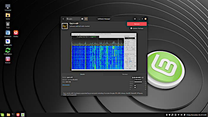208x117 pixels.
Task: Open the calendar from the clock
Action: [196, 115]
